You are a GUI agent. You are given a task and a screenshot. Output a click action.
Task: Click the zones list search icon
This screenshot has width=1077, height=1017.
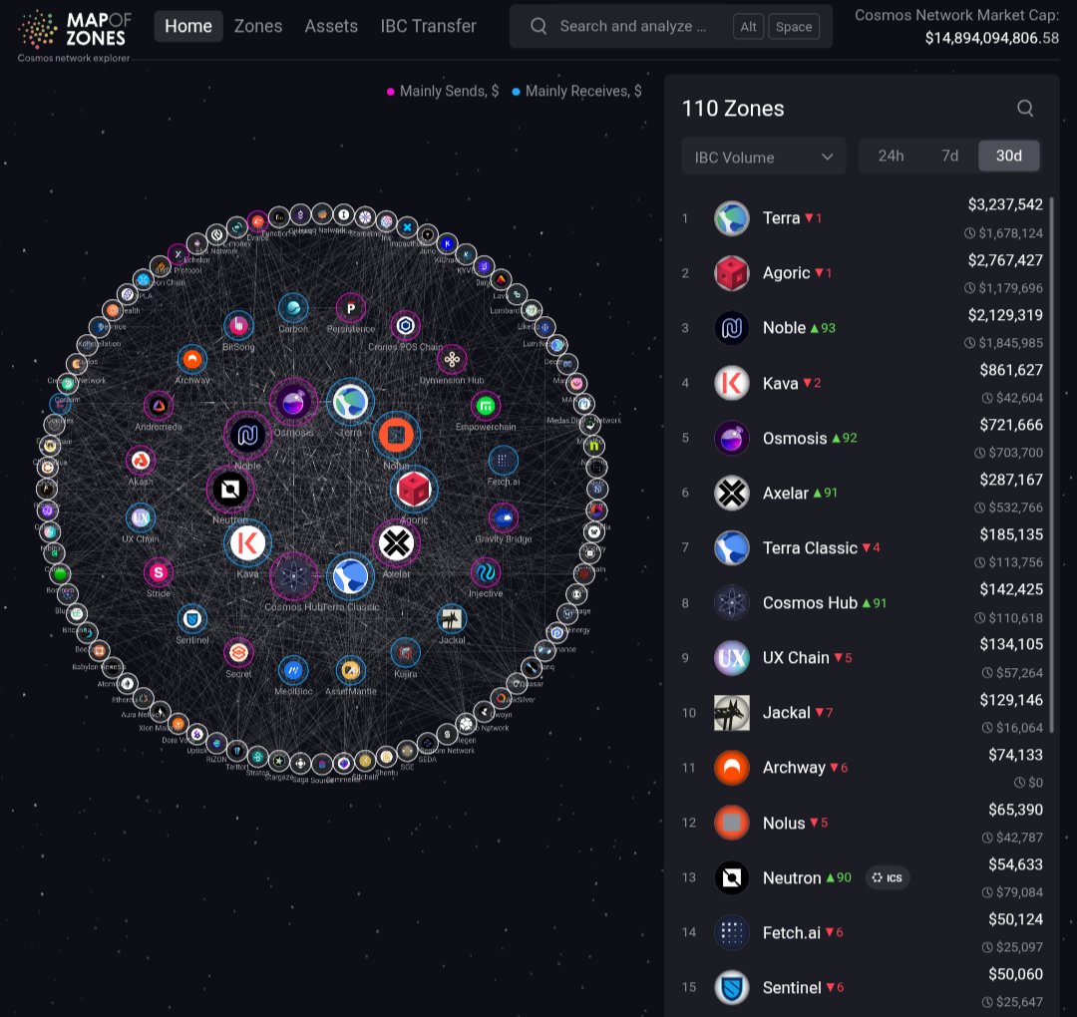click(x=1025, y=109)
